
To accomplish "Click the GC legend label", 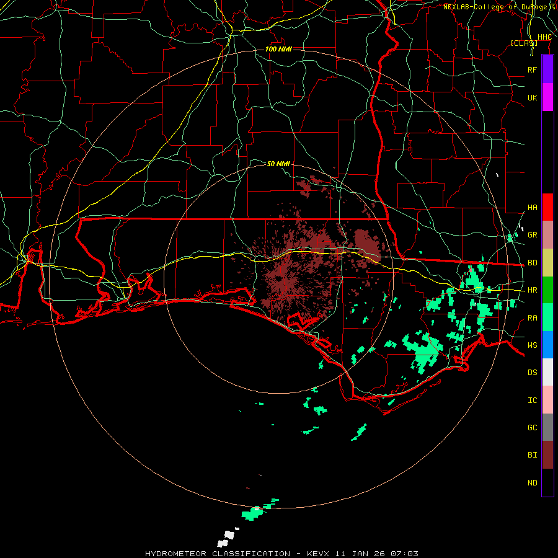I will point(533,428).
